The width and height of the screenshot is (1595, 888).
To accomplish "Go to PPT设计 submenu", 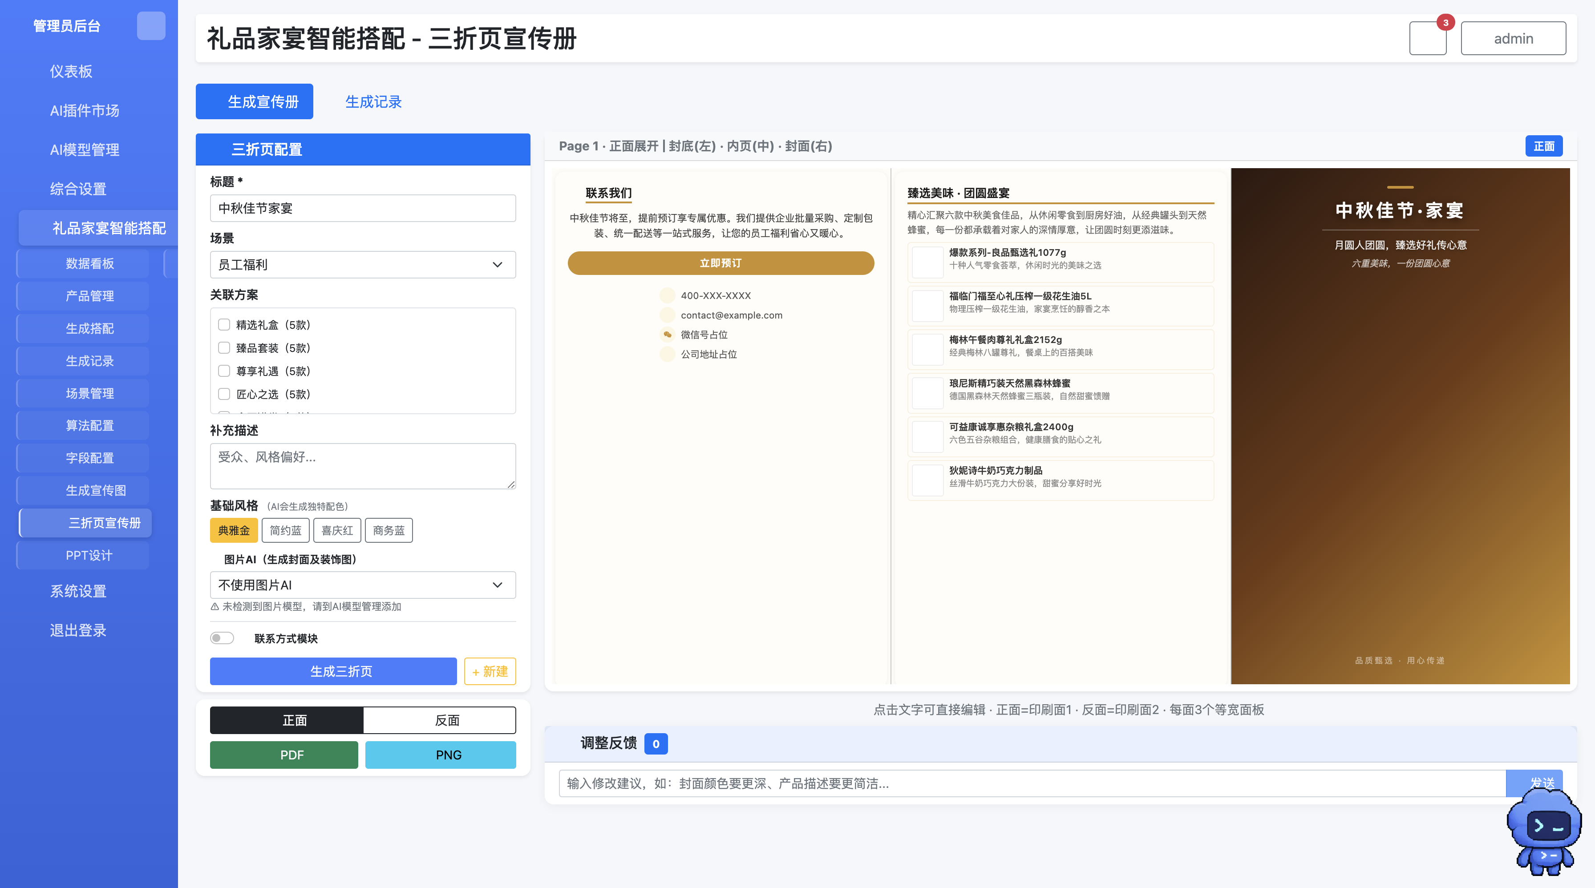I will 84,556.
